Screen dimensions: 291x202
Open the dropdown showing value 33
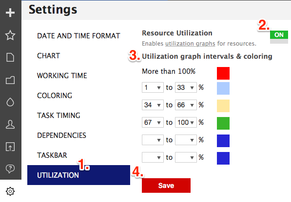point(186,87)
